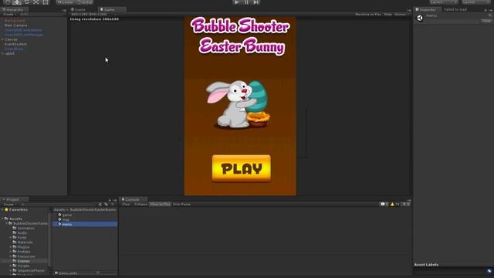Screen dimensions: 494x278
Task: Expand the Canvas object in Hierarchy
Action: (x=2, y=39)
